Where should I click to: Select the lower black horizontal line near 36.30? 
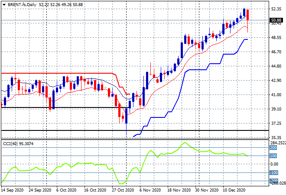coord(135,130)
